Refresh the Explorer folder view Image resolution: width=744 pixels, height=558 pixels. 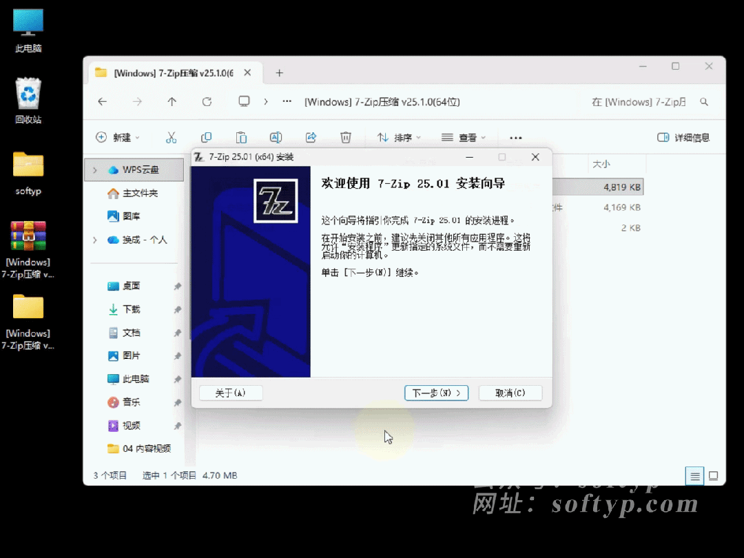[207, 101]
